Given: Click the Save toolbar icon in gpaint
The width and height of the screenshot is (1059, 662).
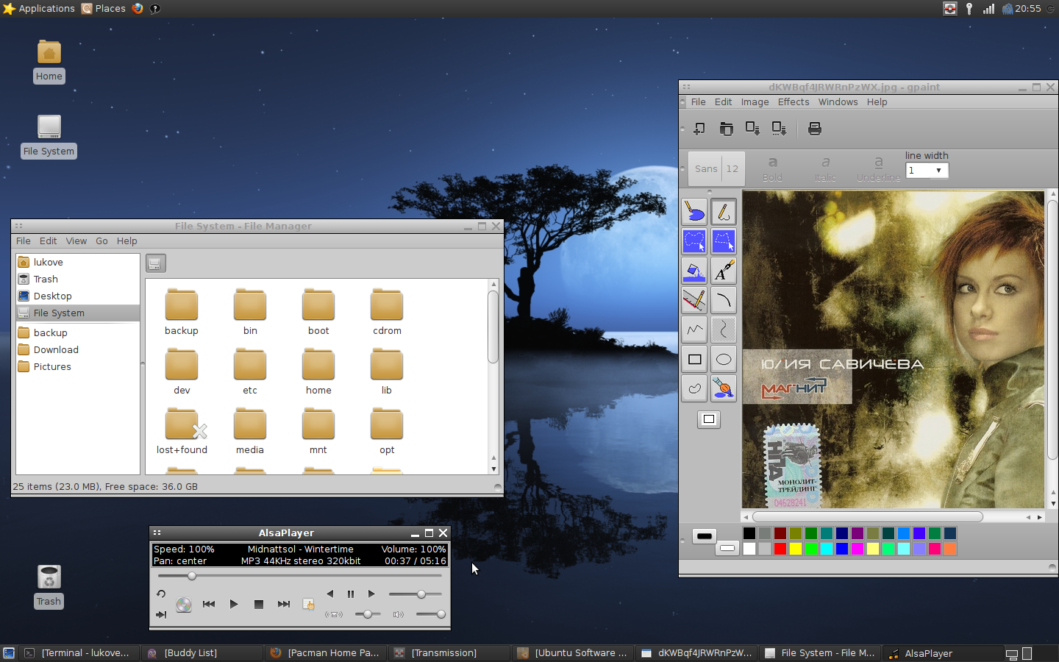Looking at the screenshot, I should [752, 129].
